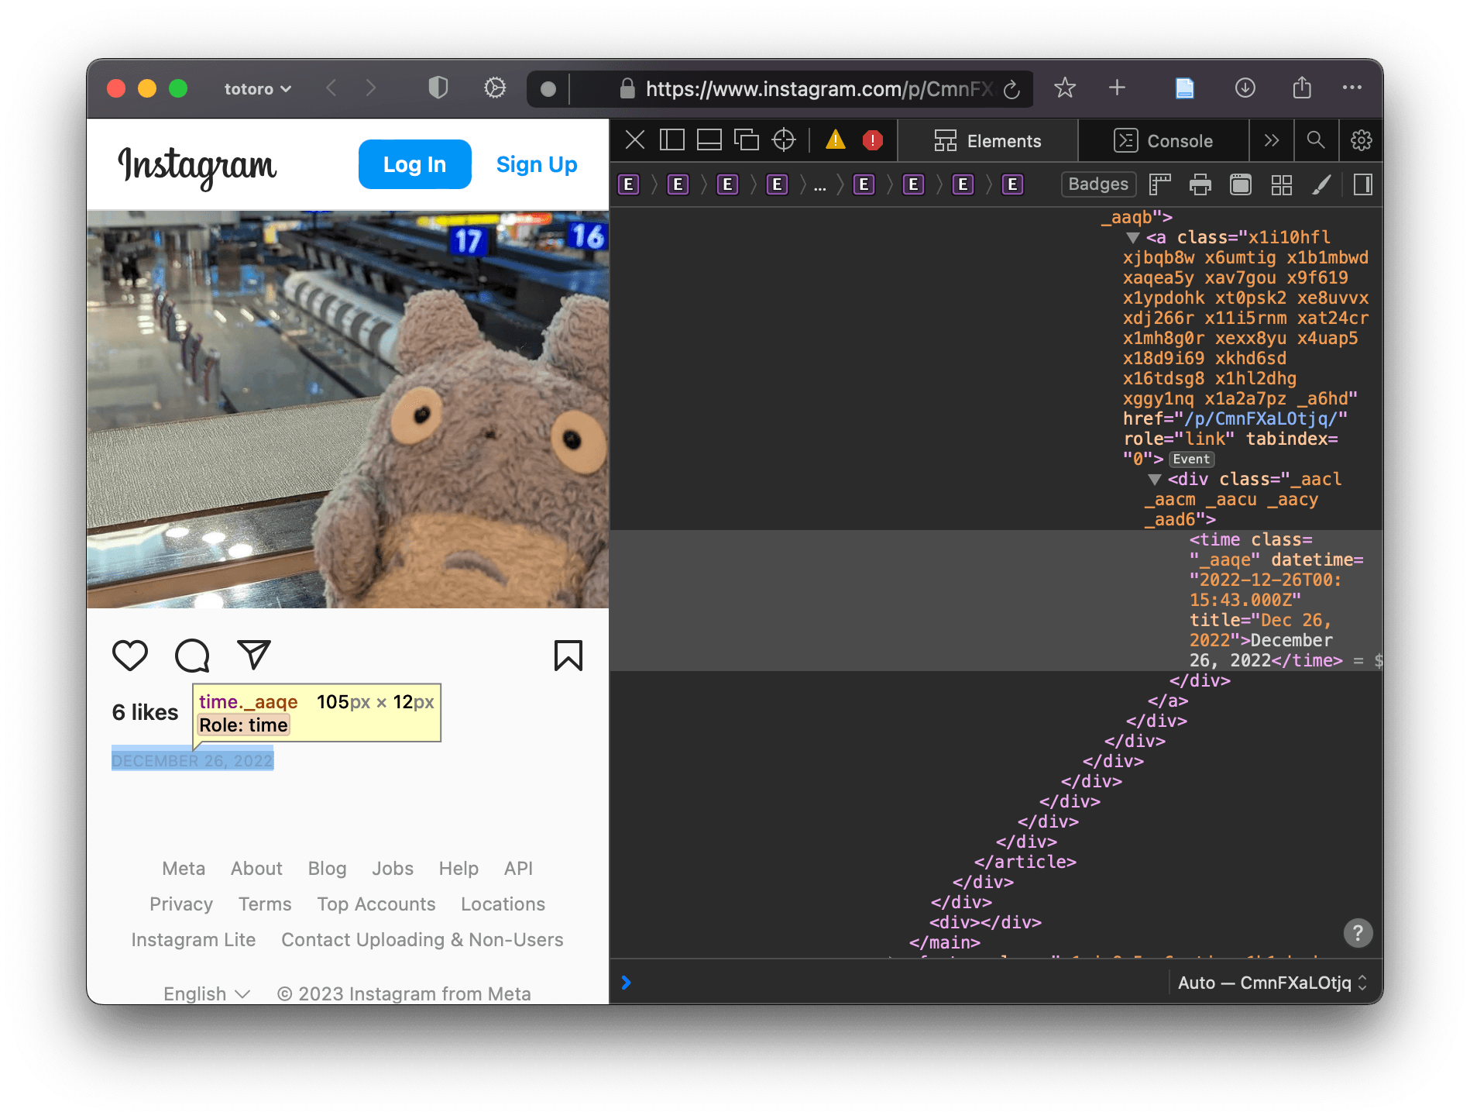Viewport: 1470px width, 1119px height.
Task: Collapse the div with class _aacl
Action: (1155, 480)
